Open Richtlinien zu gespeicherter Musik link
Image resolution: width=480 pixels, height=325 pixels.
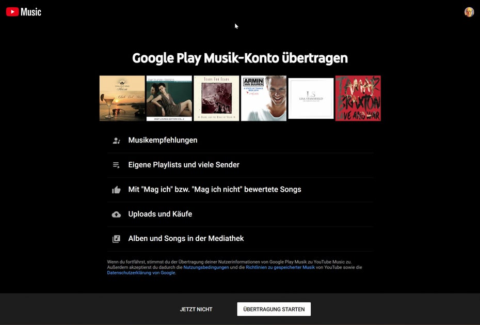(x=280, y=267)
